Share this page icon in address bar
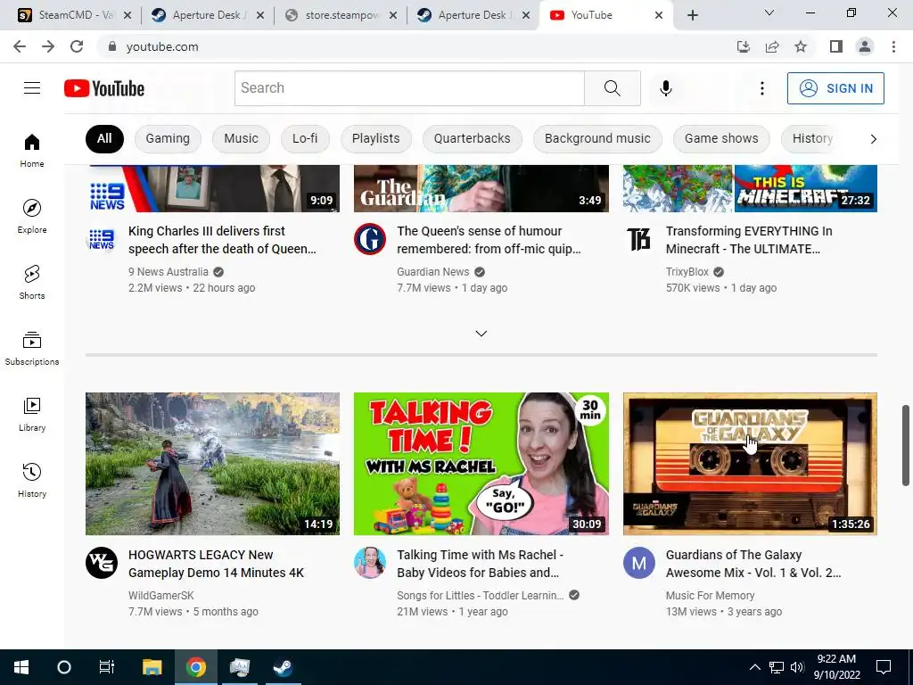 [772, 46]
